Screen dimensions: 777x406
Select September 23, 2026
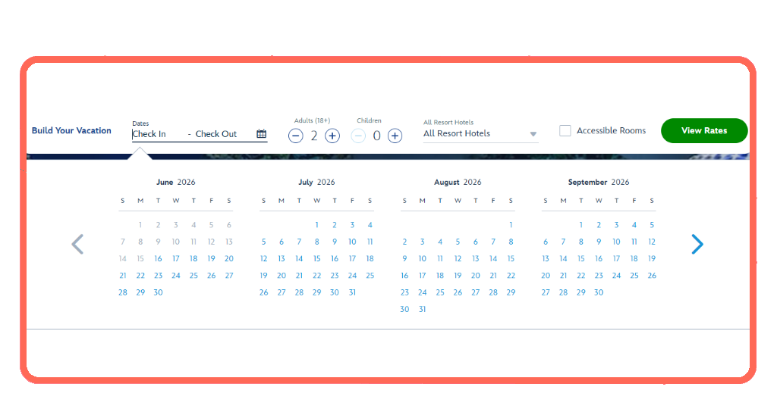599,276
